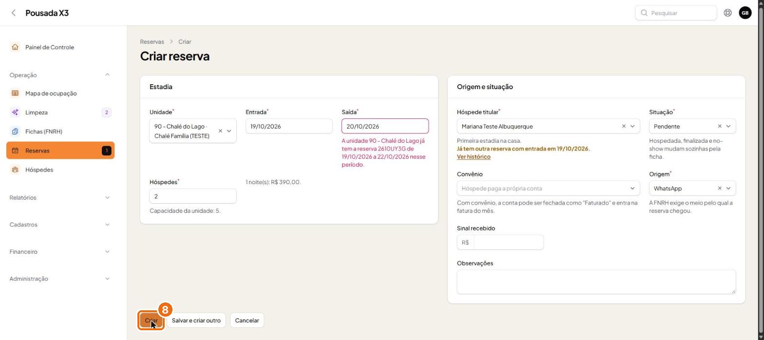The image size is (764, 340).
Task: Open Fichas (FNRH) icon in sidebar
Action: 15,132
